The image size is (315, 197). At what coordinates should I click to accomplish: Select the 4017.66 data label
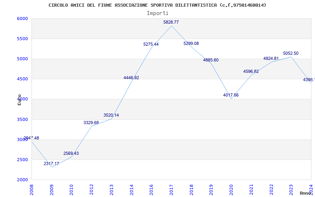[x=231, y=95]
